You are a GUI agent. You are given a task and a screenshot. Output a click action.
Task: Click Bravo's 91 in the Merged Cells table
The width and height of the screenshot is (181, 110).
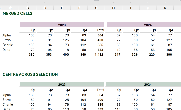point(50,40)
